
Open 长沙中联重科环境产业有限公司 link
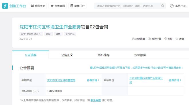(146, 80)
